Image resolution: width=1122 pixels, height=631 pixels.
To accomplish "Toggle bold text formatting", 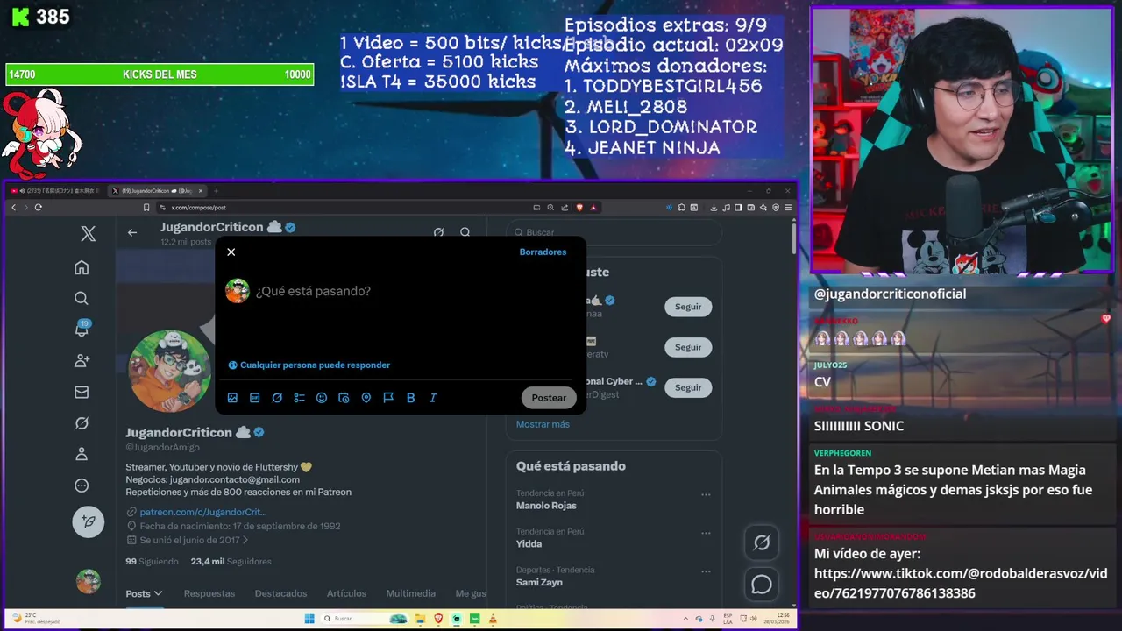I will point(410,398).
